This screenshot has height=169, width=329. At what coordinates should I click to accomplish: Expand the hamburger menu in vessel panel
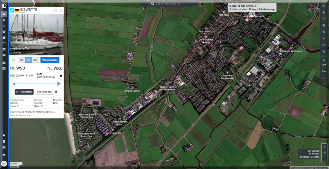[x=13, y=60]
